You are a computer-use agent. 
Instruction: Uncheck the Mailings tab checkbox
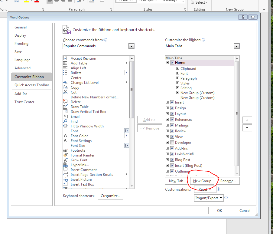click(x=172, y=125)
